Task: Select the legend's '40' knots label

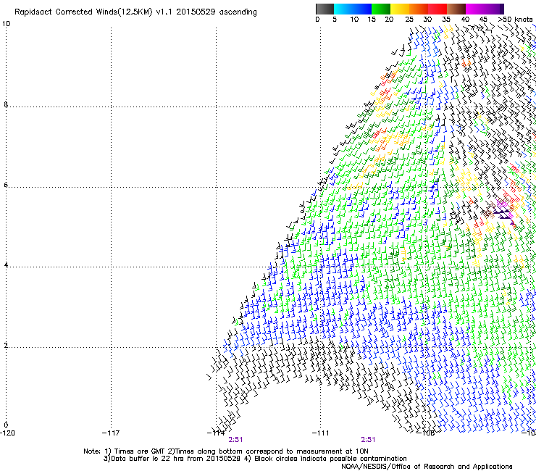Action: [465, 20]
